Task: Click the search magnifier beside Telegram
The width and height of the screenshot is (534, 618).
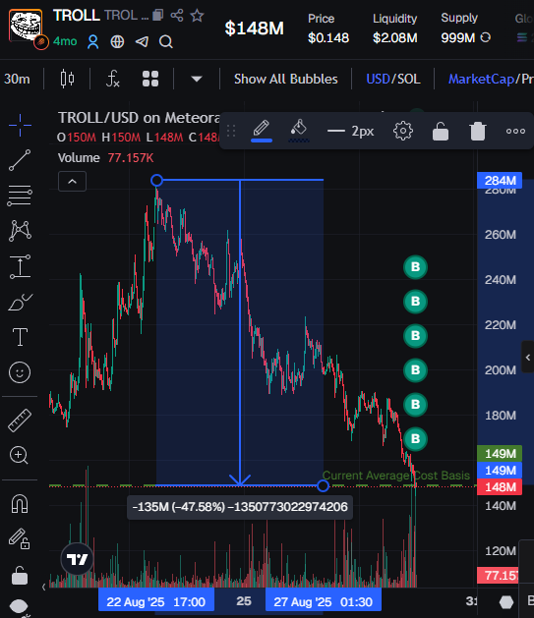Action: point(166,41)
